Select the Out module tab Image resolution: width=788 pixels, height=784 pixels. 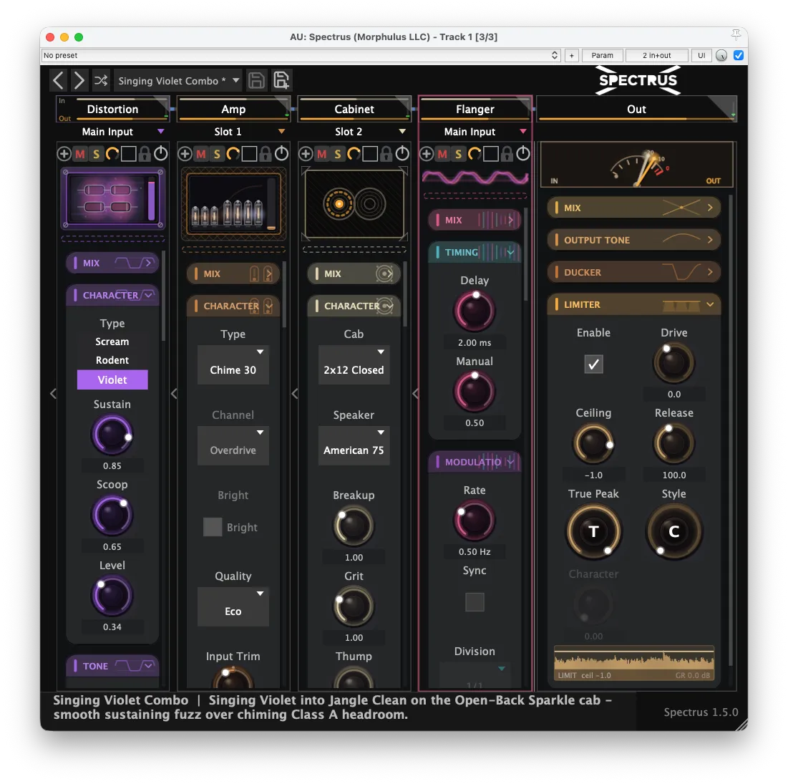tap(637, 109)
